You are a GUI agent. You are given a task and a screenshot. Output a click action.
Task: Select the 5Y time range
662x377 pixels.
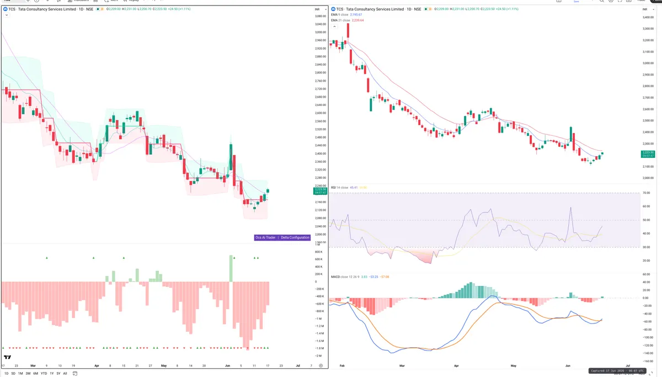[x=58, y=373]
